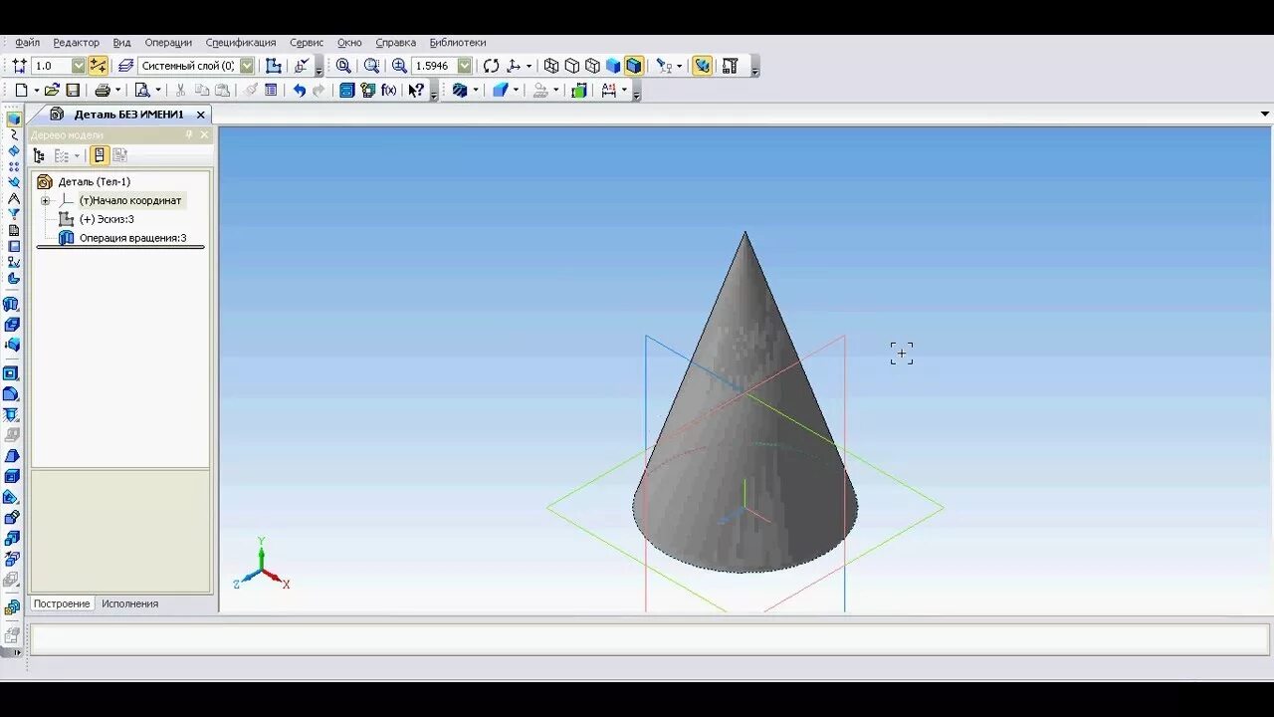The image size is (1274, 717).
Task: Click the Undo arrow icon
Action: tap(299, 90)
